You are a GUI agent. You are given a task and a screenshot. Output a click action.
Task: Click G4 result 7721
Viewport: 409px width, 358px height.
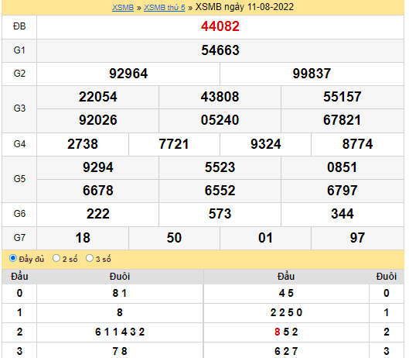pyautogui.click(x=174, y=144)
